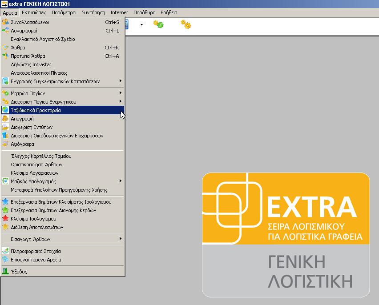This screenshot has width=379, height=305.
Task: Click the Διάθεση Αποτελεσμάτων label
Action: click(37, 227)
